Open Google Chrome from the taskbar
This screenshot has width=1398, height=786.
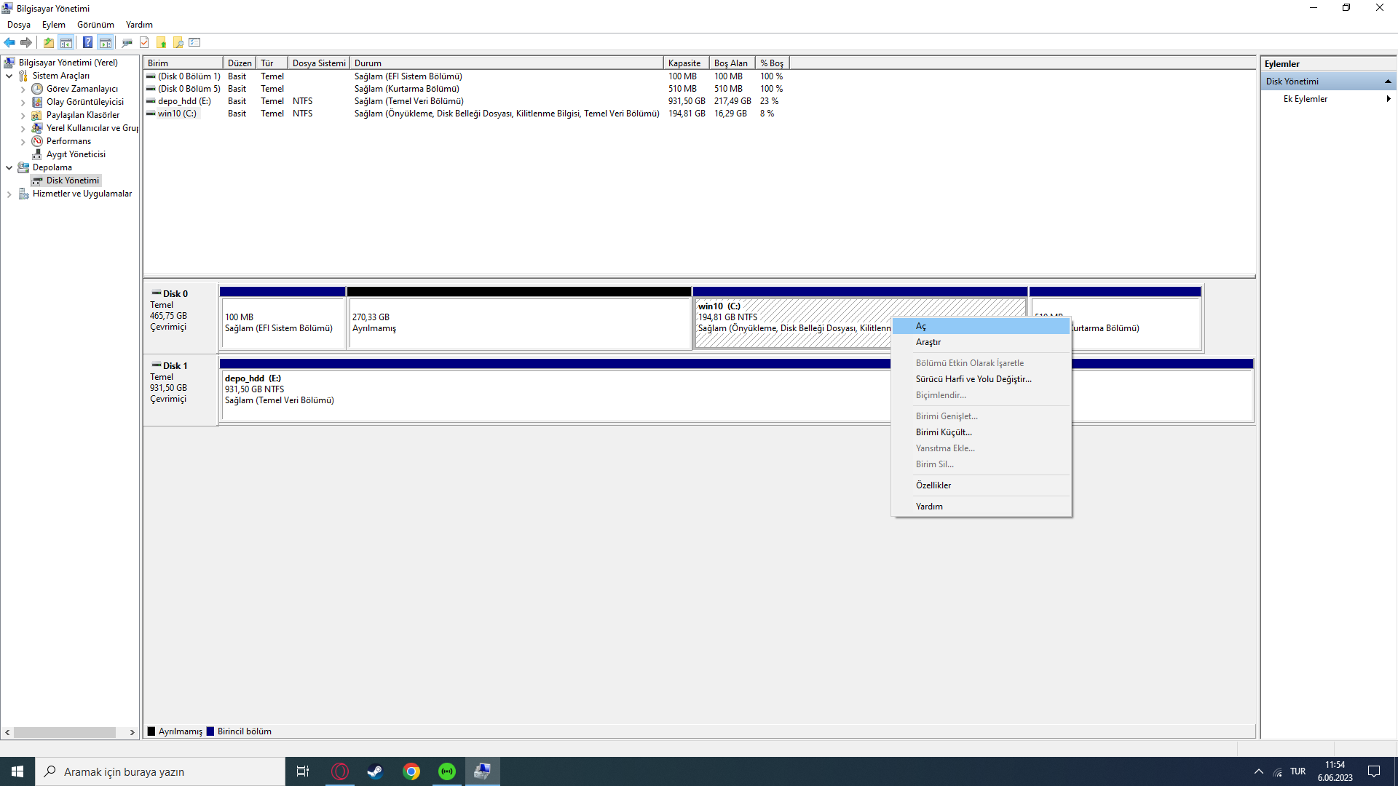coord(411,771)
